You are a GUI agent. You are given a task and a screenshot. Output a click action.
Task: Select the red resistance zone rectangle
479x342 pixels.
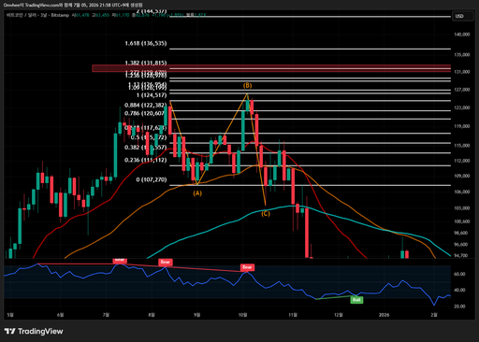[271, 68]
